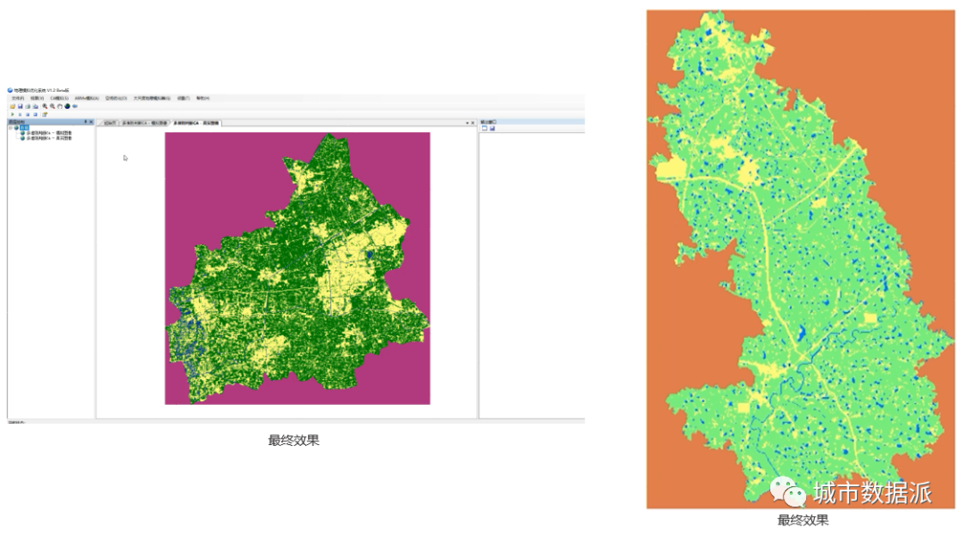
Task: Pause the simulation with the pause icon
Action: pos(21,114)
